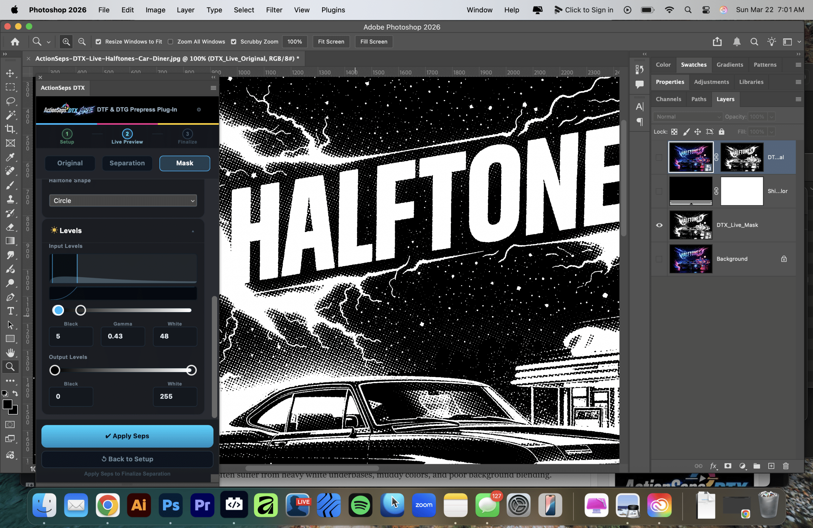813x528 pixels.
Task: Select the Move tool
Action: (10, 73)
